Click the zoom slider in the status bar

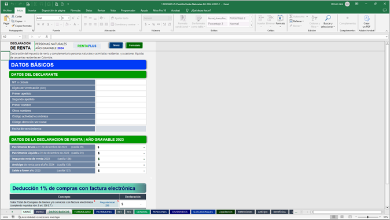(x=367, y=217)
